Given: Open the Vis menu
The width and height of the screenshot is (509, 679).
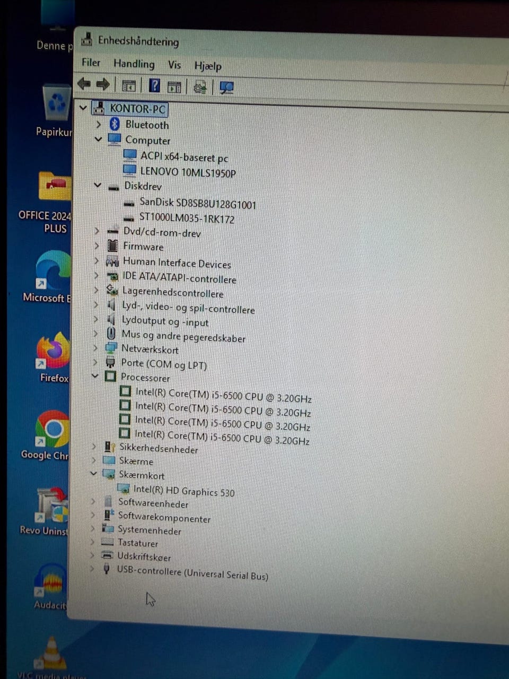Looking at the screenshot, I should (174, 65).
